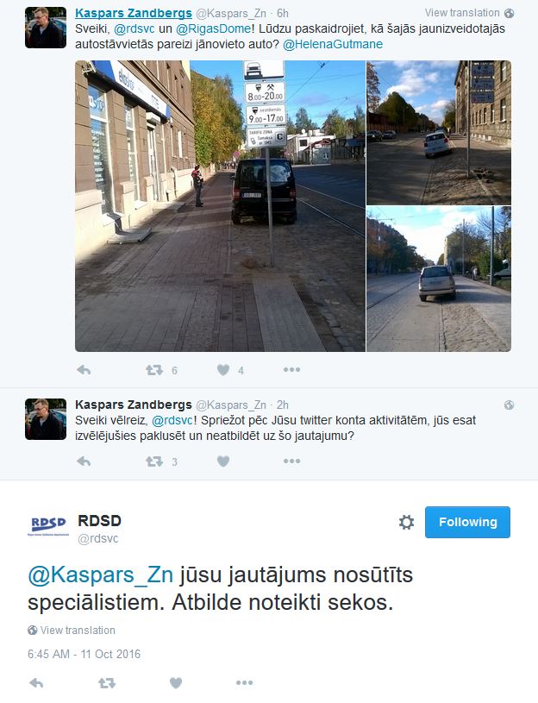Toggle the Following button for RDSD
The height and width of the screenshot is (703, 538).
tap(467, 522)
